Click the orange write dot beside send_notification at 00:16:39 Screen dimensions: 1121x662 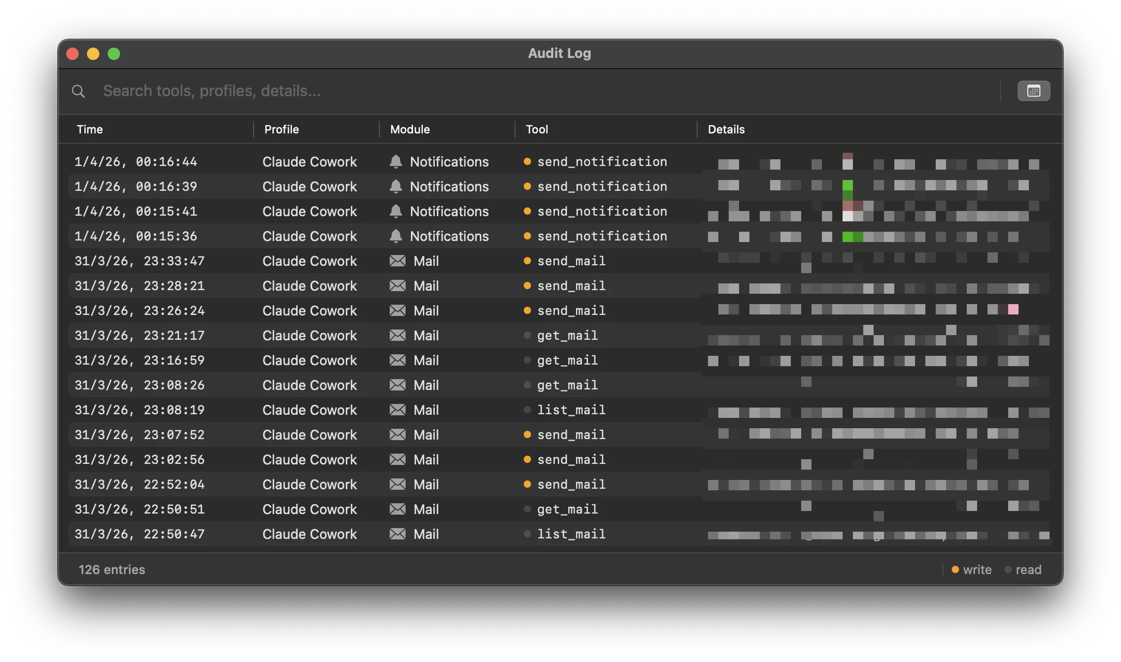527,186
